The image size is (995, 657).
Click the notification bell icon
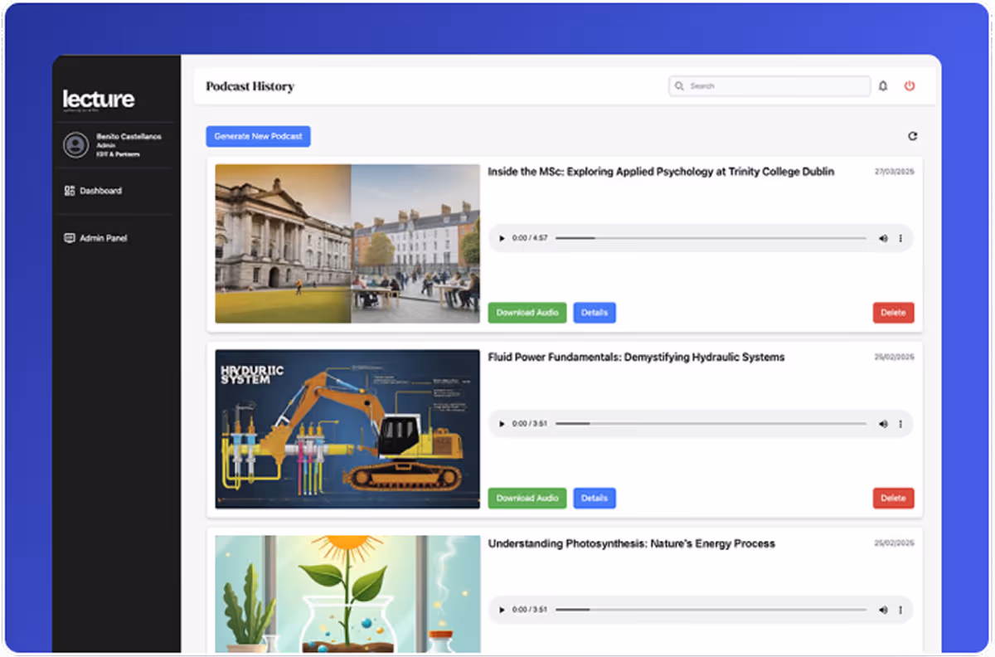coord(883,86)
